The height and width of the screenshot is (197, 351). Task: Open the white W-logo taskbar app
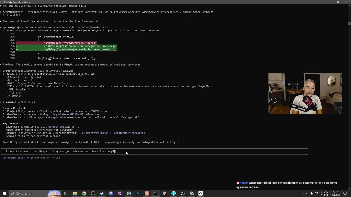coord(200,193)
